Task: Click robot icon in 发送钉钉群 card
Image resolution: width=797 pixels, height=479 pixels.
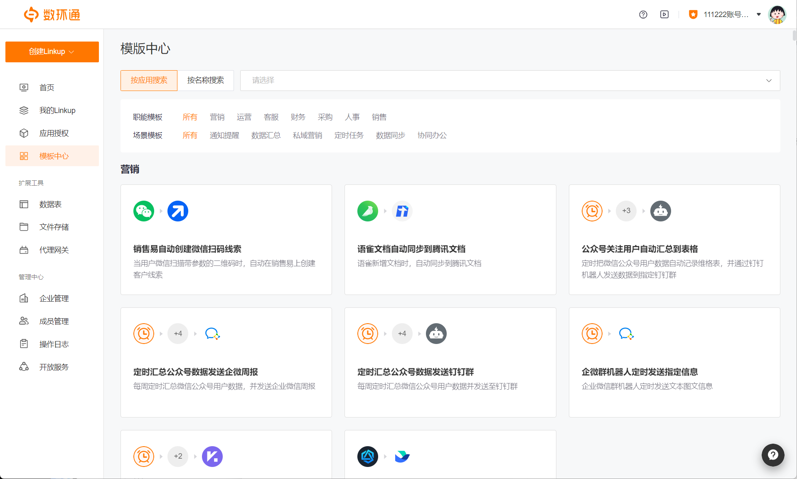Action: pos(436,334)
